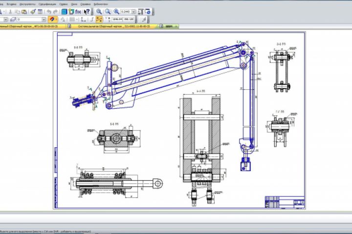352x234 pixels.
Task: Click the Paste clipboard icon
Action: 24,12
